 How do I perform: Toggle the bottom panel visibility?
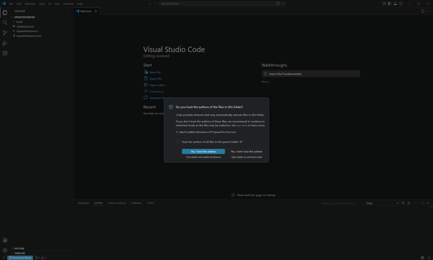[395, 3]
